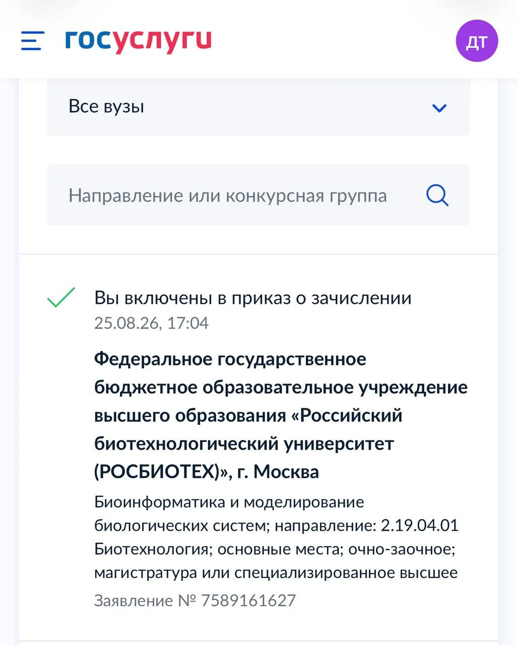Click the Биоинформатика program description text
This screenshot has width=517, height=645.
click(276, 538)
